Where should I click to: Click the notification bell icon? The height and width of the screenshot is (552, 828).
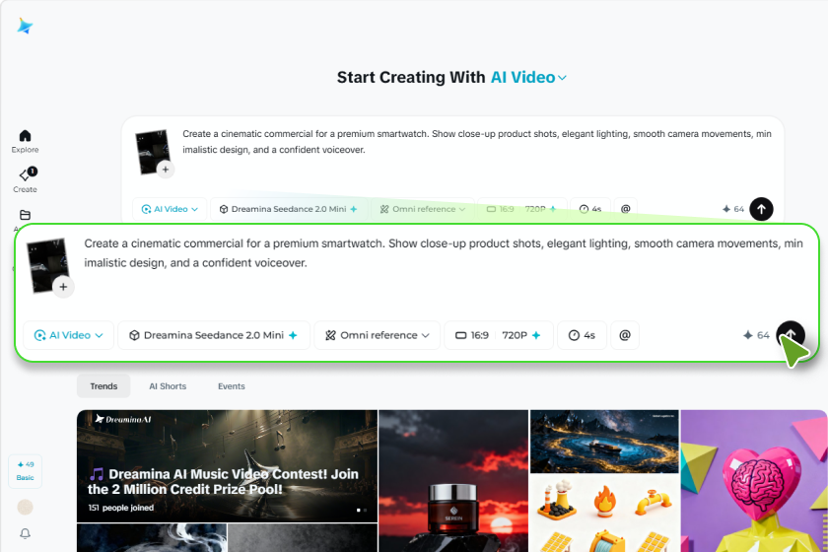pyautogui.click(x=25, y=533)
